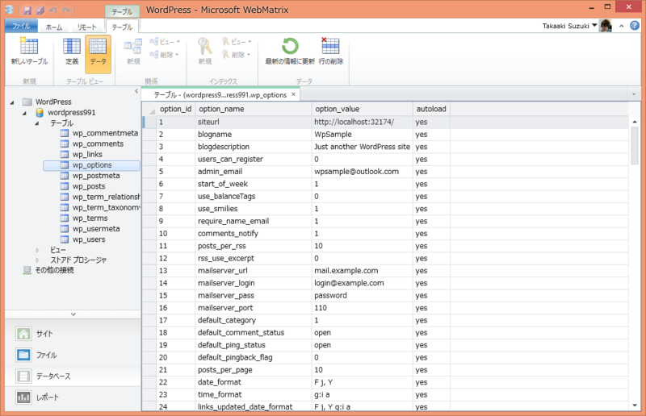
Task: Expand the Views (ビュー) node
Action: (37, 250)
